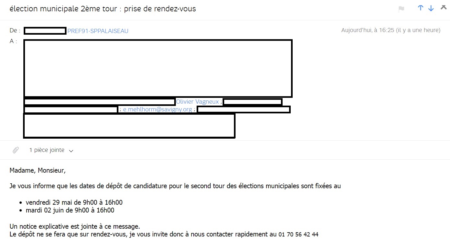Open sender PREF91-SPPALAISEAU contact
Image resolution: width=450 pixels, height=241 pixels.
(98, 31)
